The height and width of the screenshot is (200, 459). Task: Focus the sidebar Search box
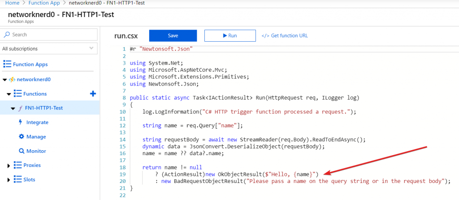(49, 35)
